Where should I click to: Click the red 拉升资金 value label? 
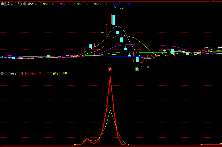[x=35, y=73]
